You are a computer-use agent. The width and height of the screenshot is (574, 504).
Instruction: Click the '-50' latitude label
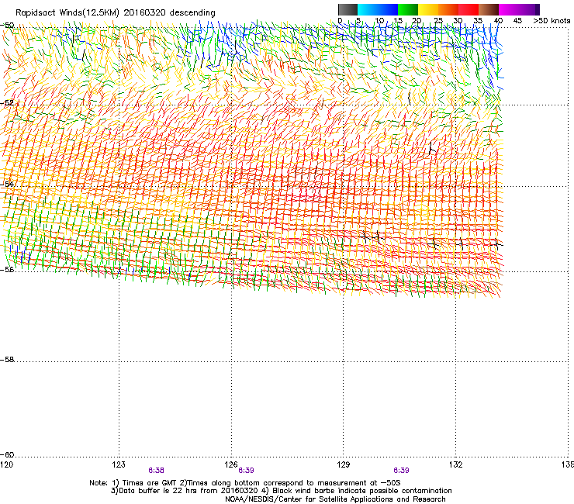click(7, 25)
